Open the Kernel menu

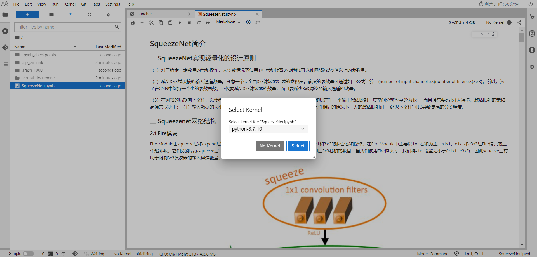70,4
